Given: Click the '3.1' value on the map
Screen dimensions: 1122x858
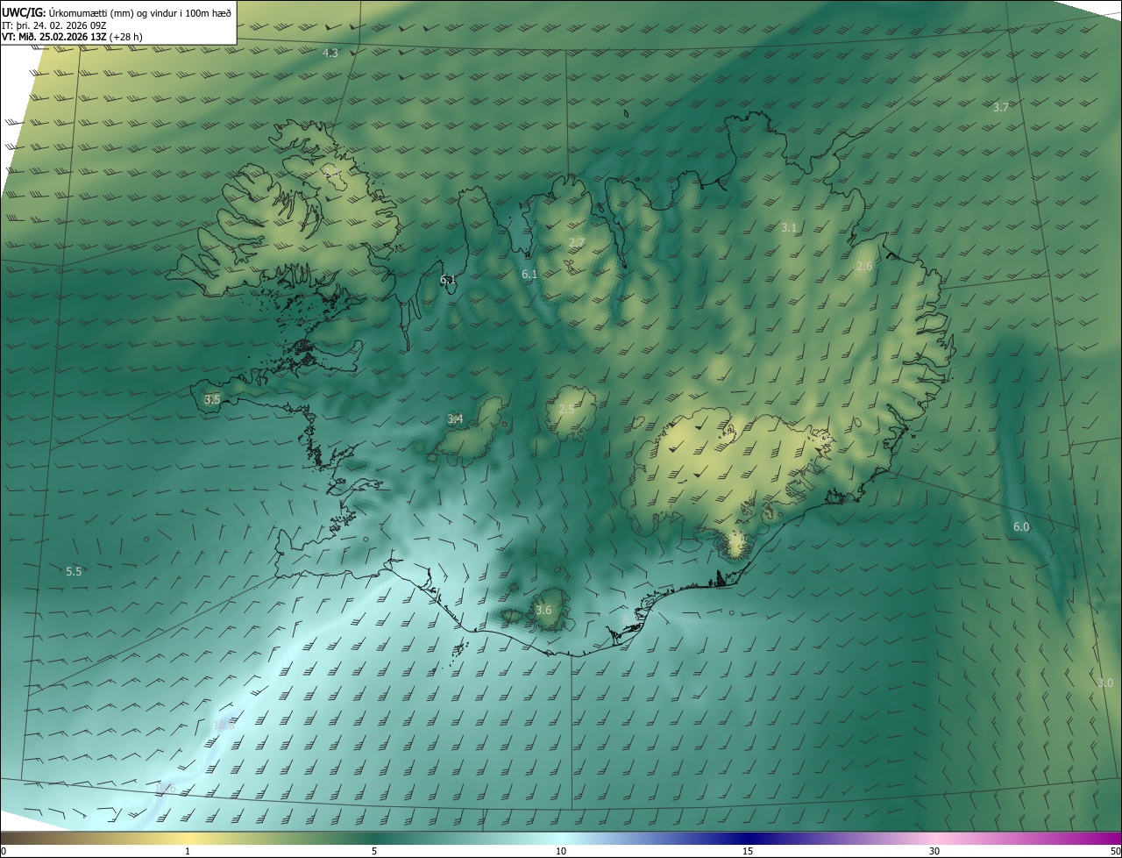Looking at the screenshot, I should point(789,227).
